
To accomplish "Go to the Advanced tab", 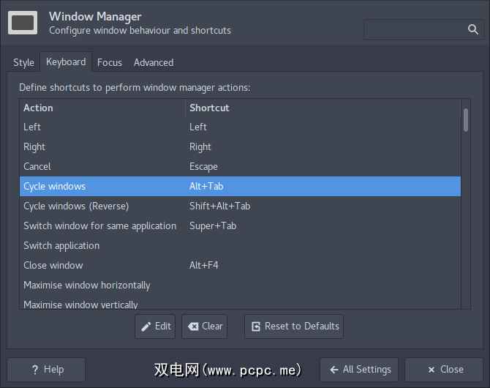I will coord(154,63).
